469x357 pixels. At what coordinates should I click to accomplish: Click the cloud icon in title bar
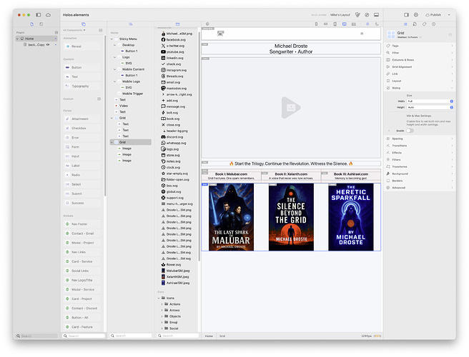[48, 15]
